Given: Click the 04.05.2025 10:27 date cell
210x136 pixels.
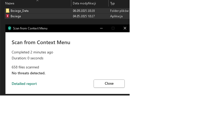Looking at the screenshot, I should pyautogui.click(x=84, y=16).
